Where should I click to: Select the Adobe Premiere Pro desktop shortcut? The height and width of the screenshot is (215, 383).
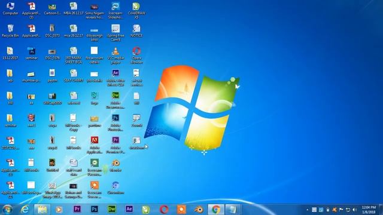pyautogui.click(x=115, y=145)
